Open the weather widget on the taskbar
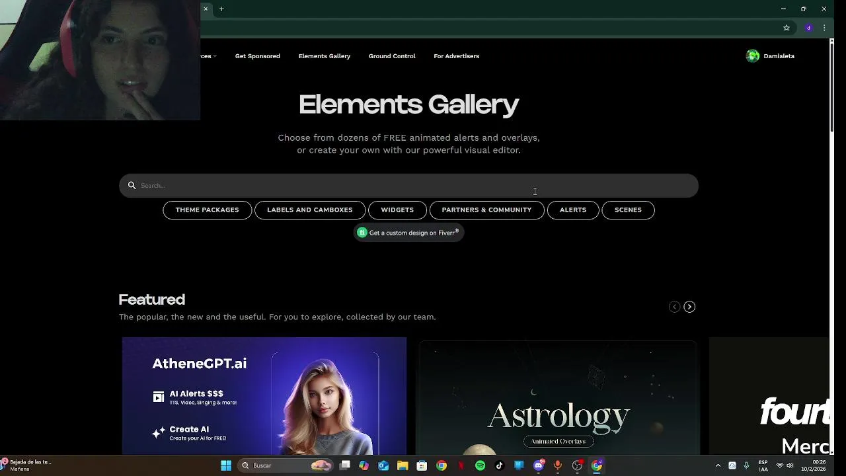 26,465
